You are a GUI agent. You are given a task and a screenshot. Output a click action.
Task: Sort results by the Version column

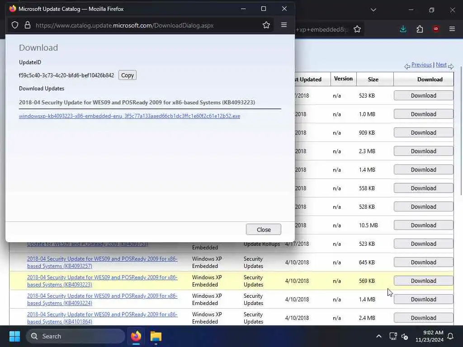343,79
